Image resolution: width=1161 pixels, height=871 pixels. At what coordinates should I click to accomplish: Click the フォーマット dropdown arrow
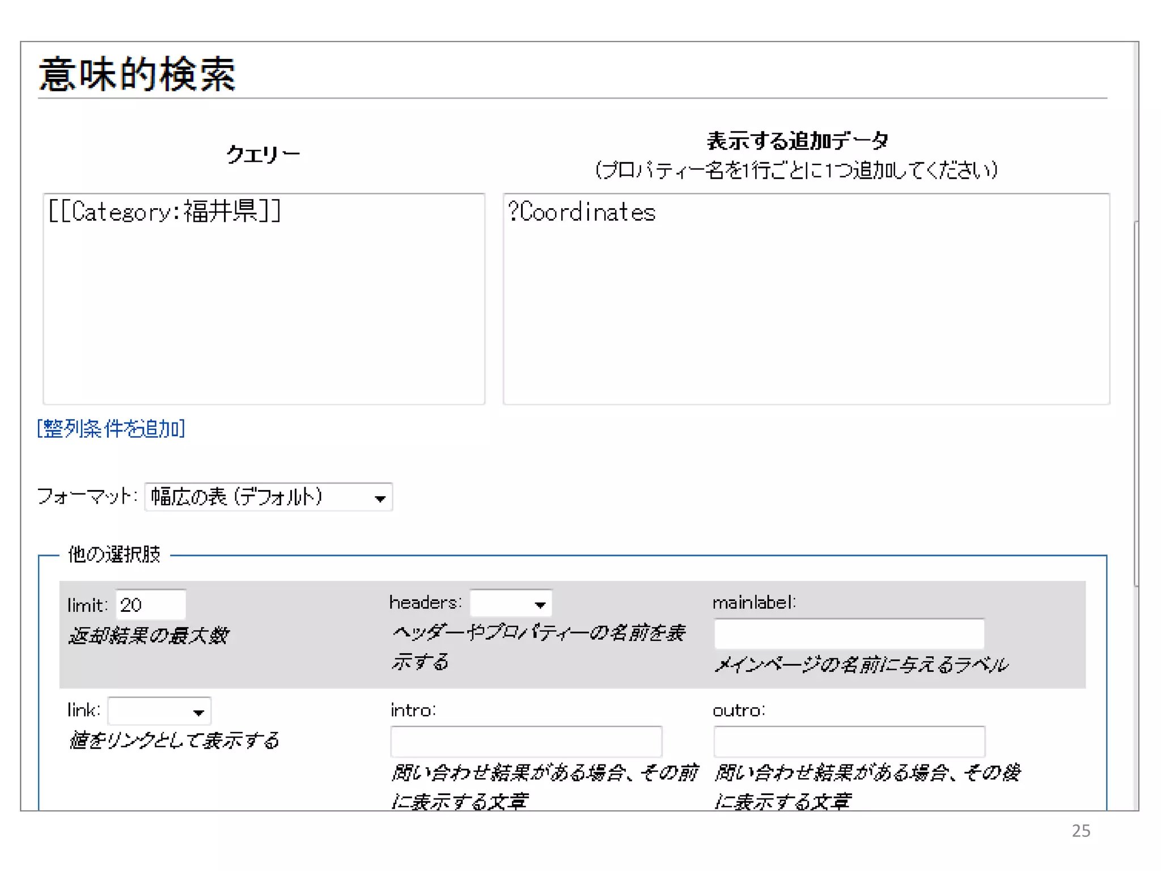pos(380,498)
